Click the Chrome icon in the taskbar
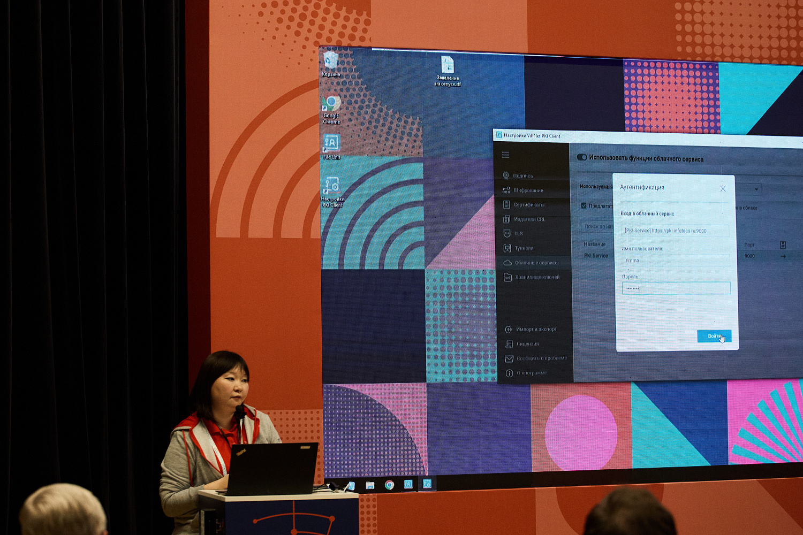 coord(389,485)
